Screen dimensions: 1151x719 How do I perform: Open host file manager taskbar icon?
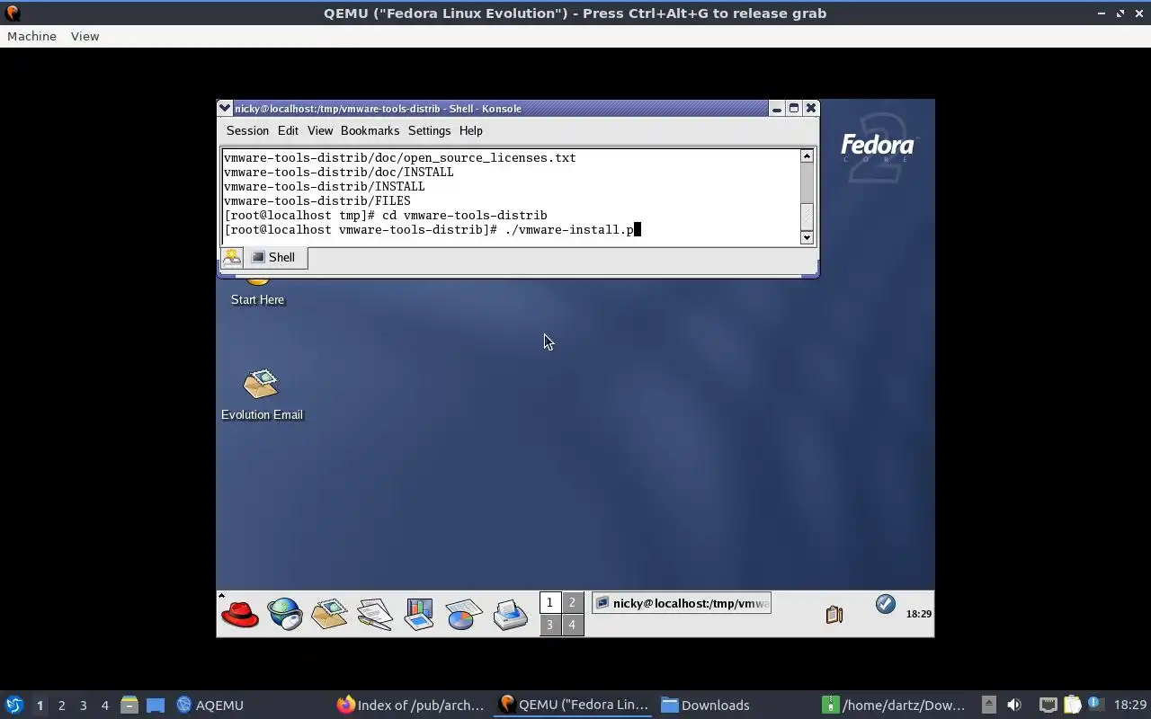[129, 705]
